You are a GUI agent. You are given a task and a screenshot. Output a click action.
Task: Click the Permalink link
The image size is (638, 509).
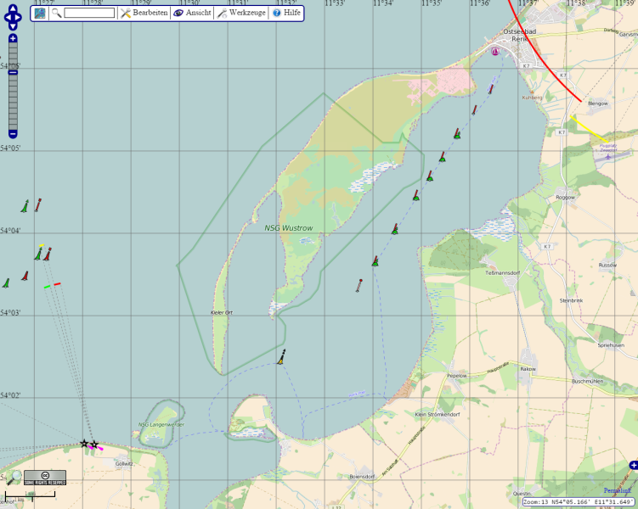[x=618, y=490]
